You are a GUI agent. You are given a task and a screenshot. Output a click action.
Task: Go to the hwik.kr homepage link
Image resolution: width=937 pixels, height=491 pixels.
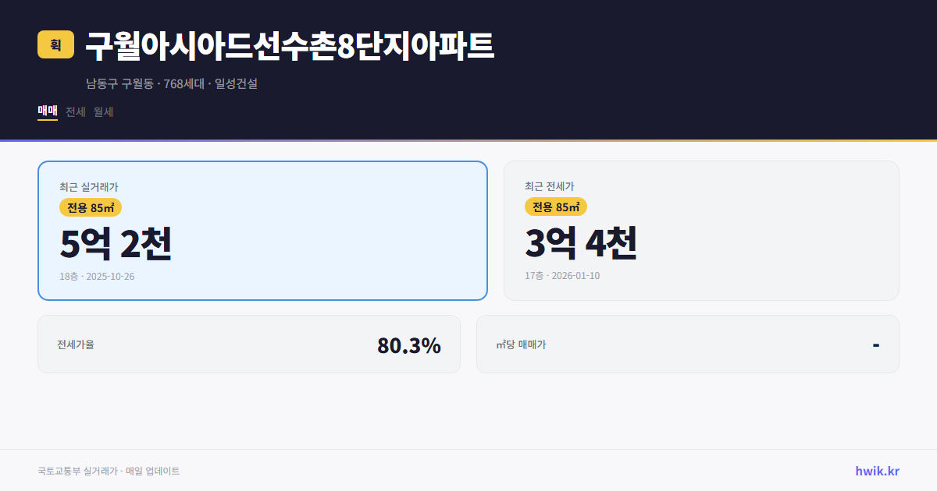(877, 470)
